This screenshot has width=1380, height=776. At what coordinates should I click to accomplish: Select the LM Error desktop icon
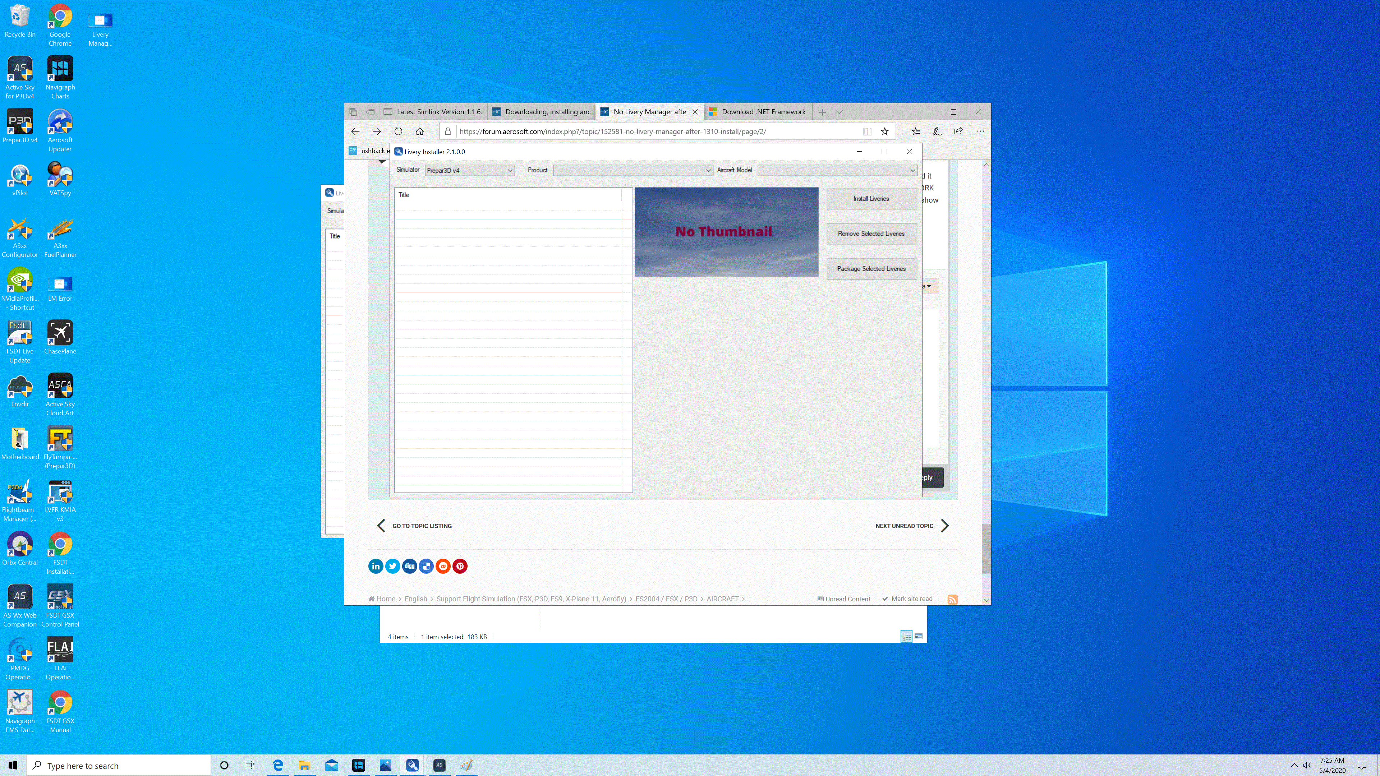tap(60, 288)
